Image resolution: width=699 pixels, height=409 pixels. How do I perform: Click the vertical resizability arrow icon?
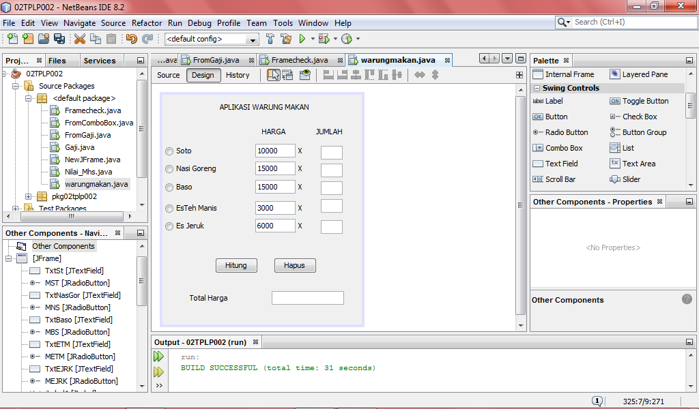coord(435,75)
